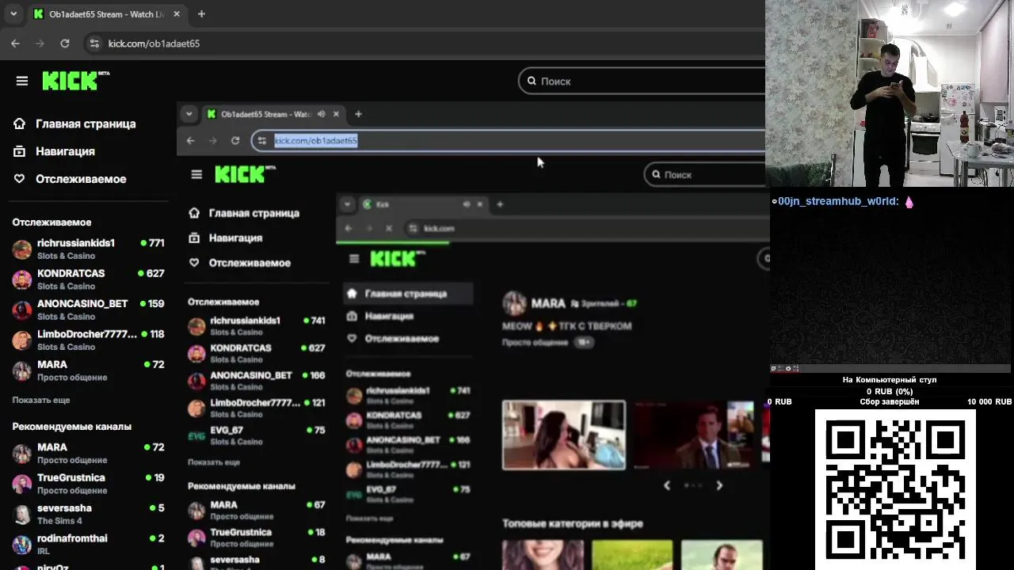Click 00jn_streamhub_w0rld chat username
Viewport: 1014px width, 570px height.
point(838,202)
